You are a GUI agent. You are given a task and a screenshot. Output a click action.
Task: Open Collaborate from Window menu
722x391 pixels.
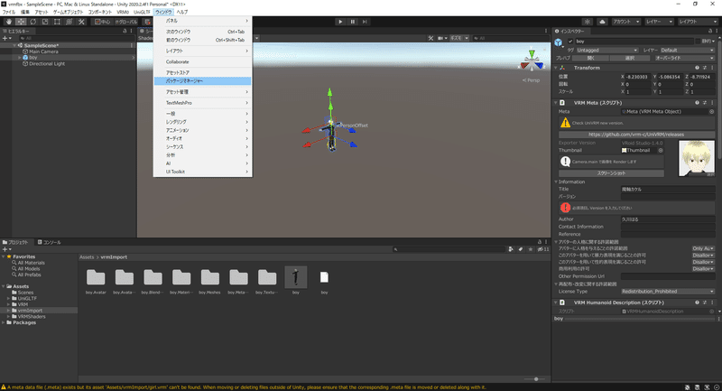pyautogui.click(x=202, y=61)
